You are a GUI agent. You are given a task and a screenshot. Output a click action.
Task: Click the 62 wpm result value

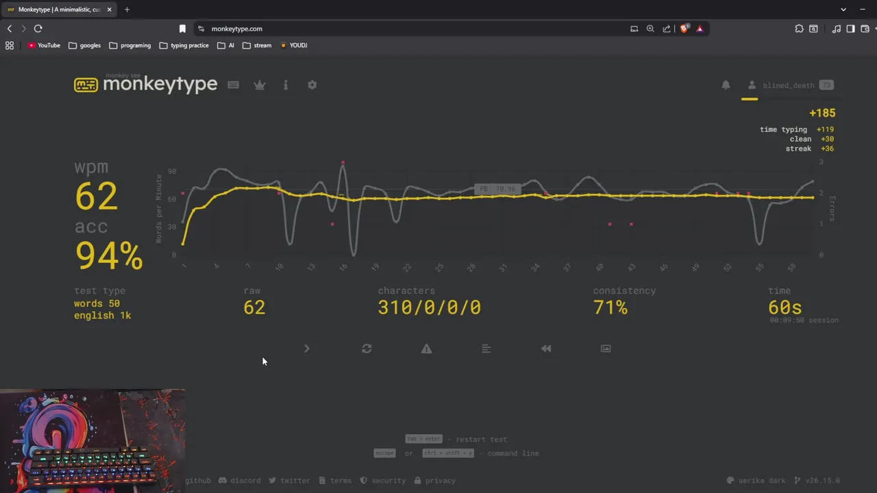point(96,197)
